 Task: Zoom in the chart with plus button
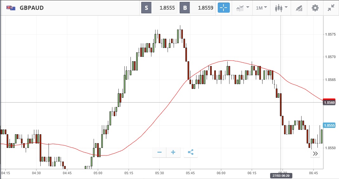[173, 152]
